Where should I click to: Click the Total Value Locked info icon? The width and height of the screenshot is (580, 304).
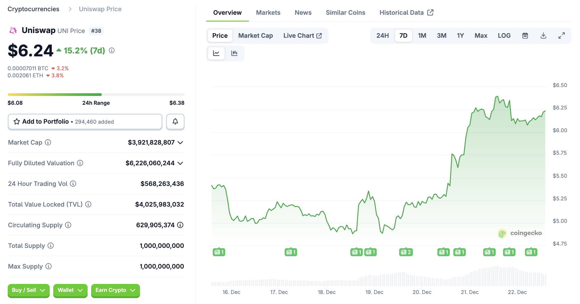click(88, 204)
